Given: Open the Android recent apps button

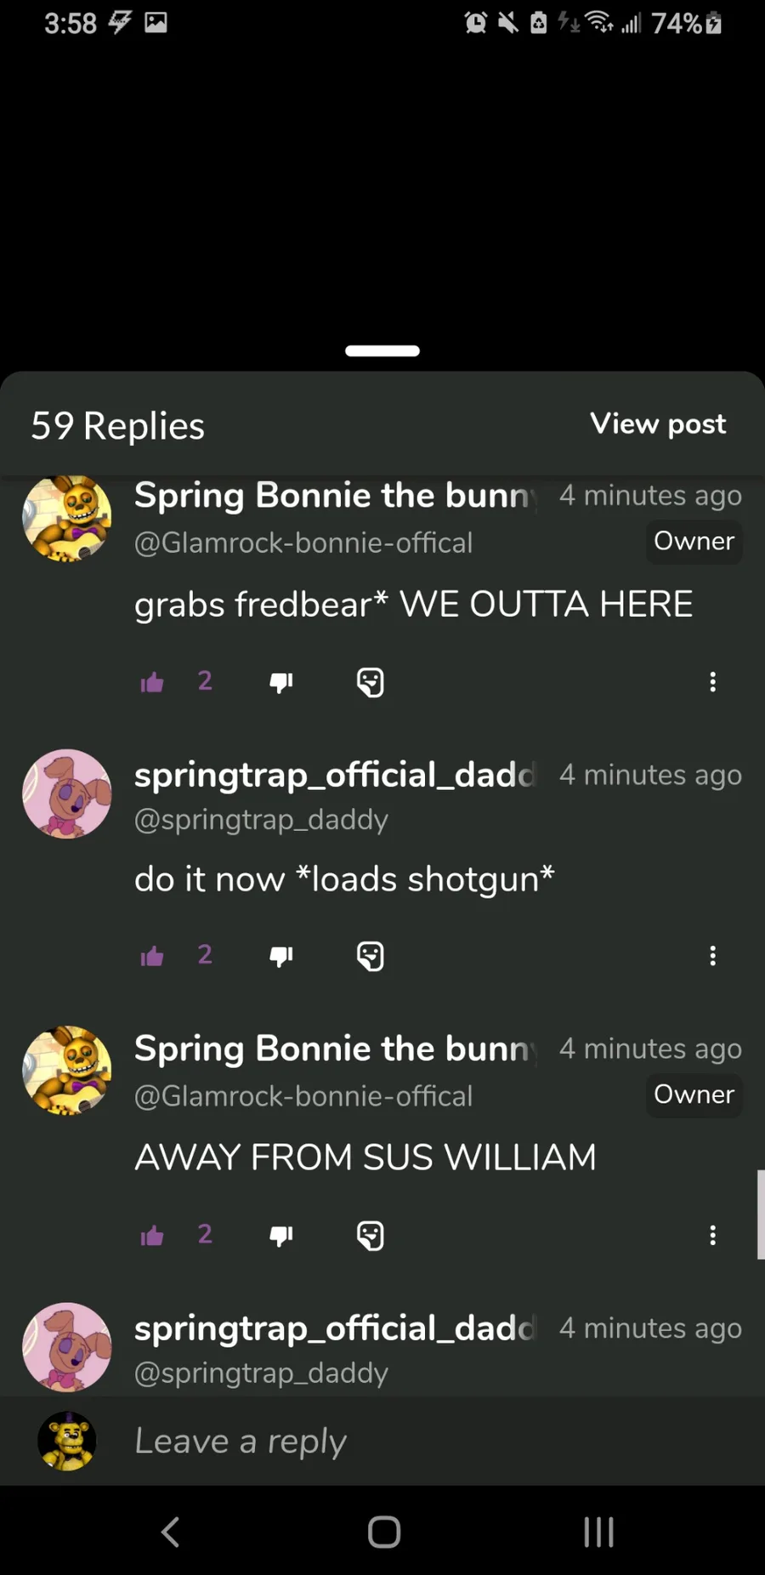Looking at the screenshot, I should pos(598,1532).
